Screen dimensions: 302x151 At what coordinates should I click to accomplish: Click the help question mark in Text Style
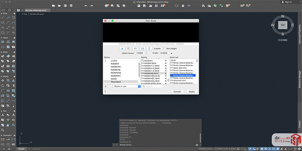[x=105, y=92]
